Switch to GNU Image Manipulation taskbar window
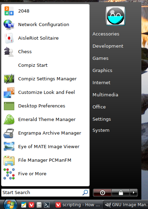The image size is (148, 209). coord(126,205)
